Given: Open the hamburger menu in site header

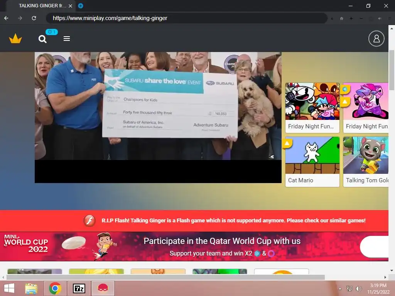Looking at the screenshot, I should pos(66,39).
